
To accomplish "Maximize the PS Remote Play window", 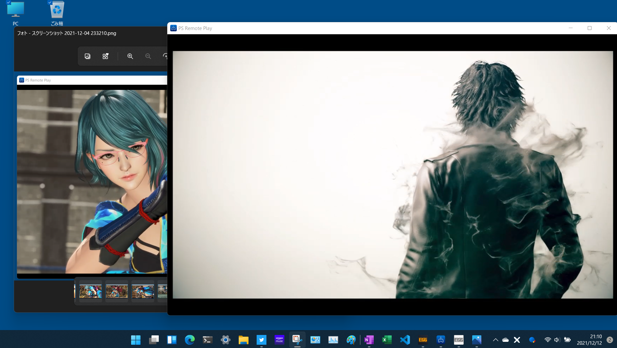I will [x=590, y=28].
